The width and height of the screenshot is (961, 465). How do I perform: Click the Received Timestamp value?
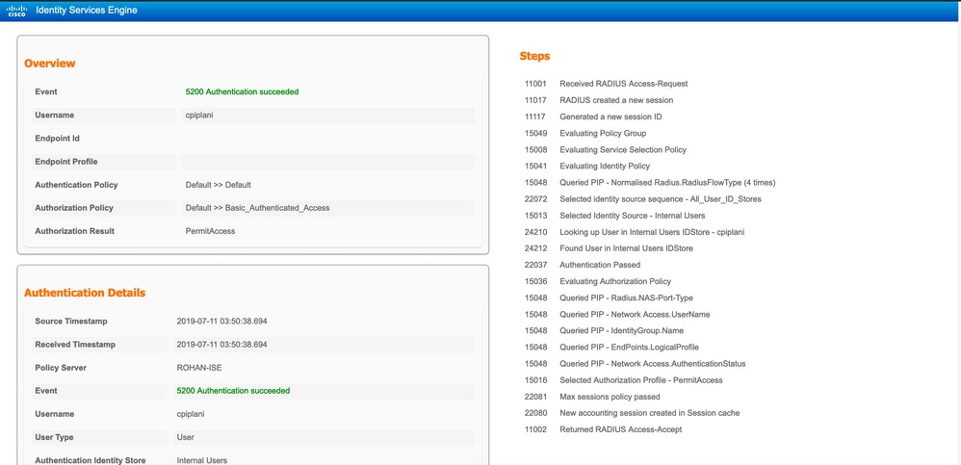coord(221,345)
